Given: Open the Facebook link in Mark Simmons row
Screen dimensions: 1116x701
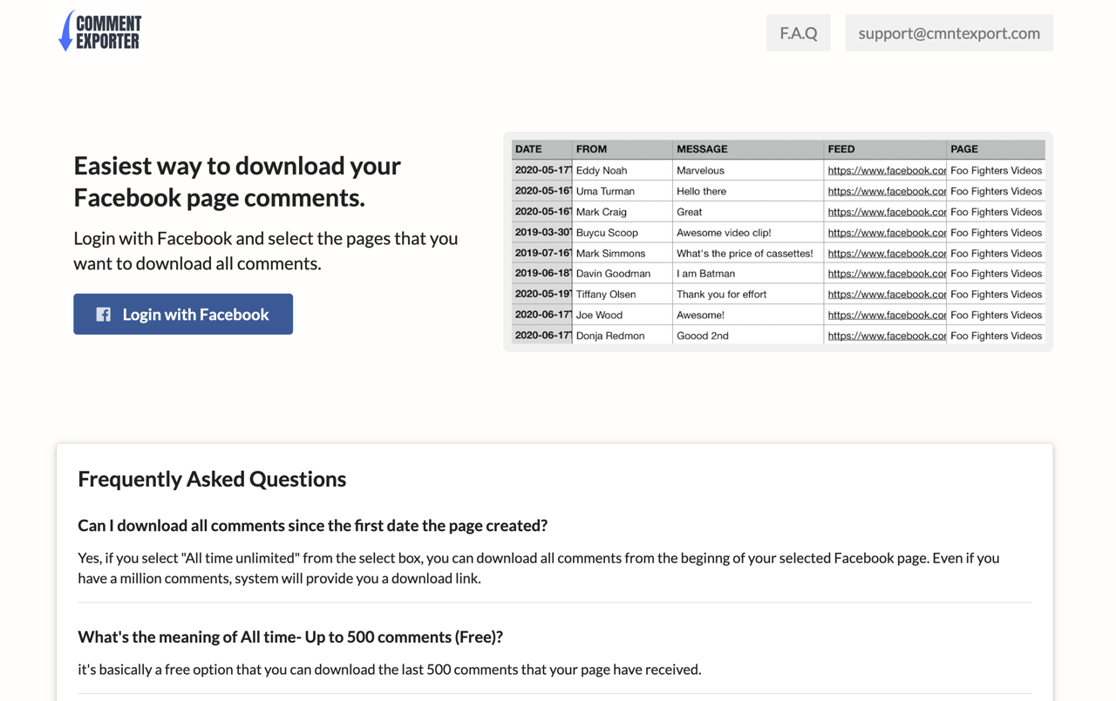Looking at the screenshot, I should (x=887, y=253).
